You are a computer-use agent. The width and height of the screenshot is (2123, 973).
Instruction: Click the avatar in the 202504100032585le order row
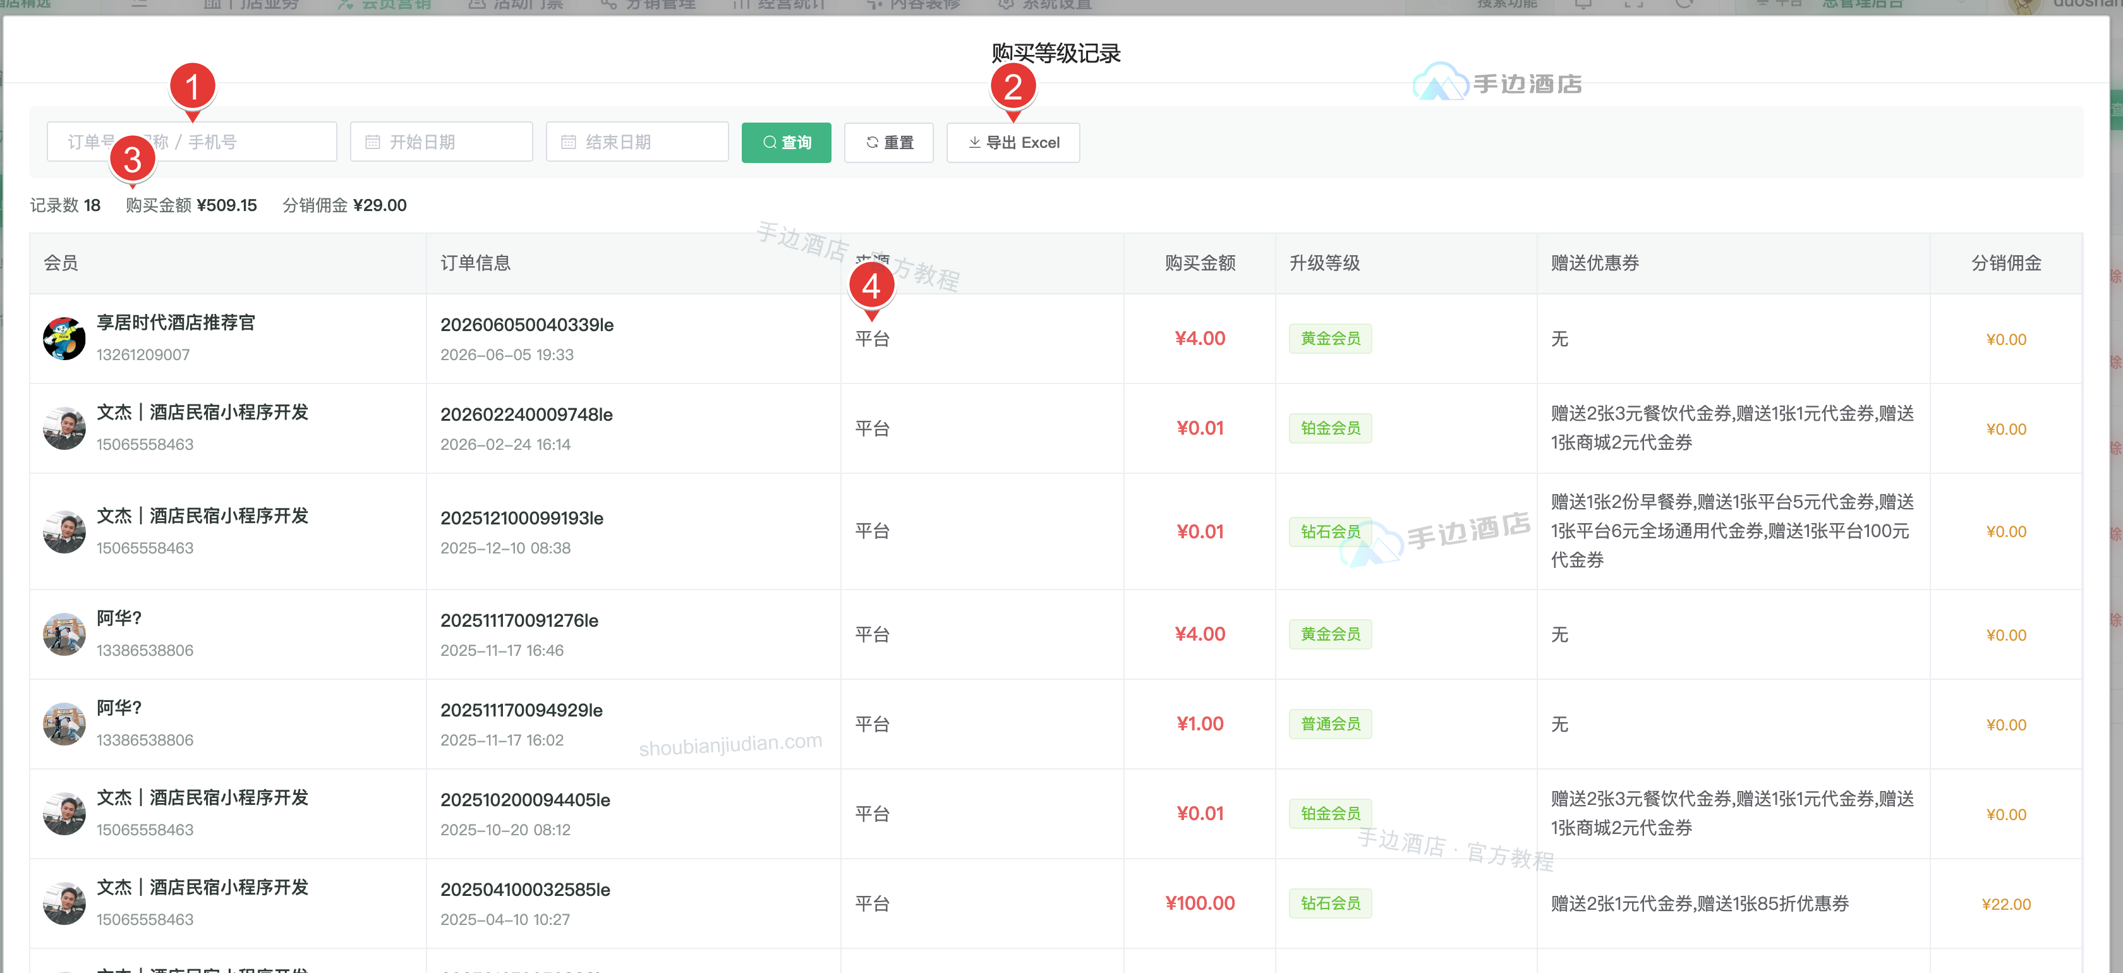(x=64, y=903)
